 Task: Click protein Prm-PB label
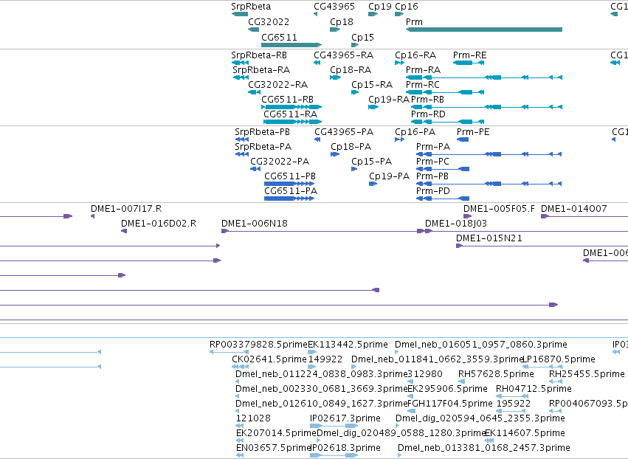click(432, 176)
